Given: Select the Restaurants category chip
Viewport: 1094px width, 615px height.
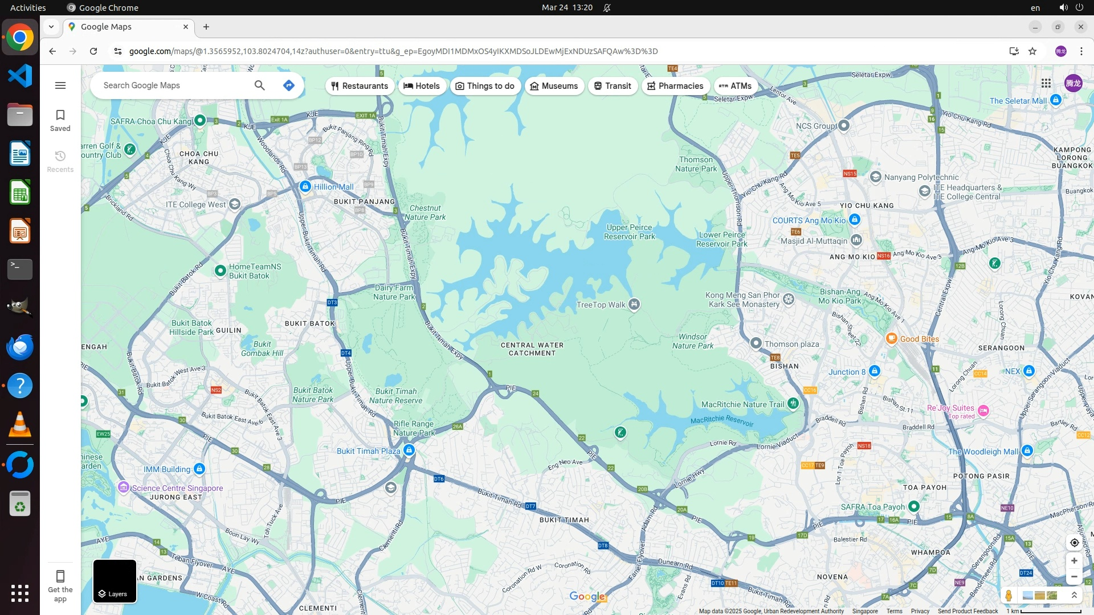Looking at the screenshot, I should (x=360, y=86).
